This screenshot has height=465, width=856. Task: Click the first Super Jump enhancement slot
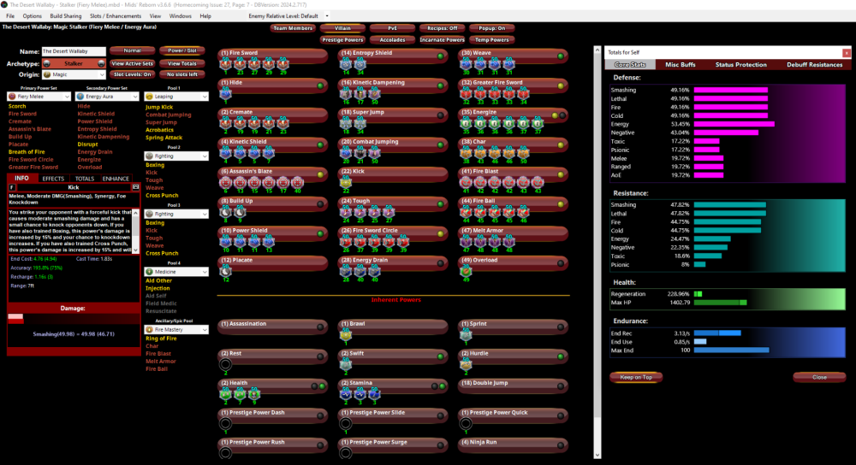coord(346,122)
